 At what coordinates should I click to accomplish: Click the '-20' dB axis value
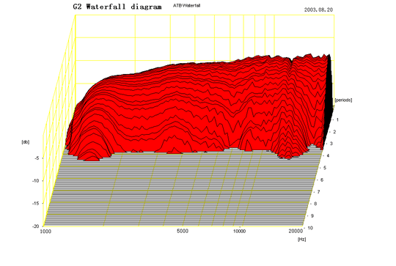(x=36, y=226)
